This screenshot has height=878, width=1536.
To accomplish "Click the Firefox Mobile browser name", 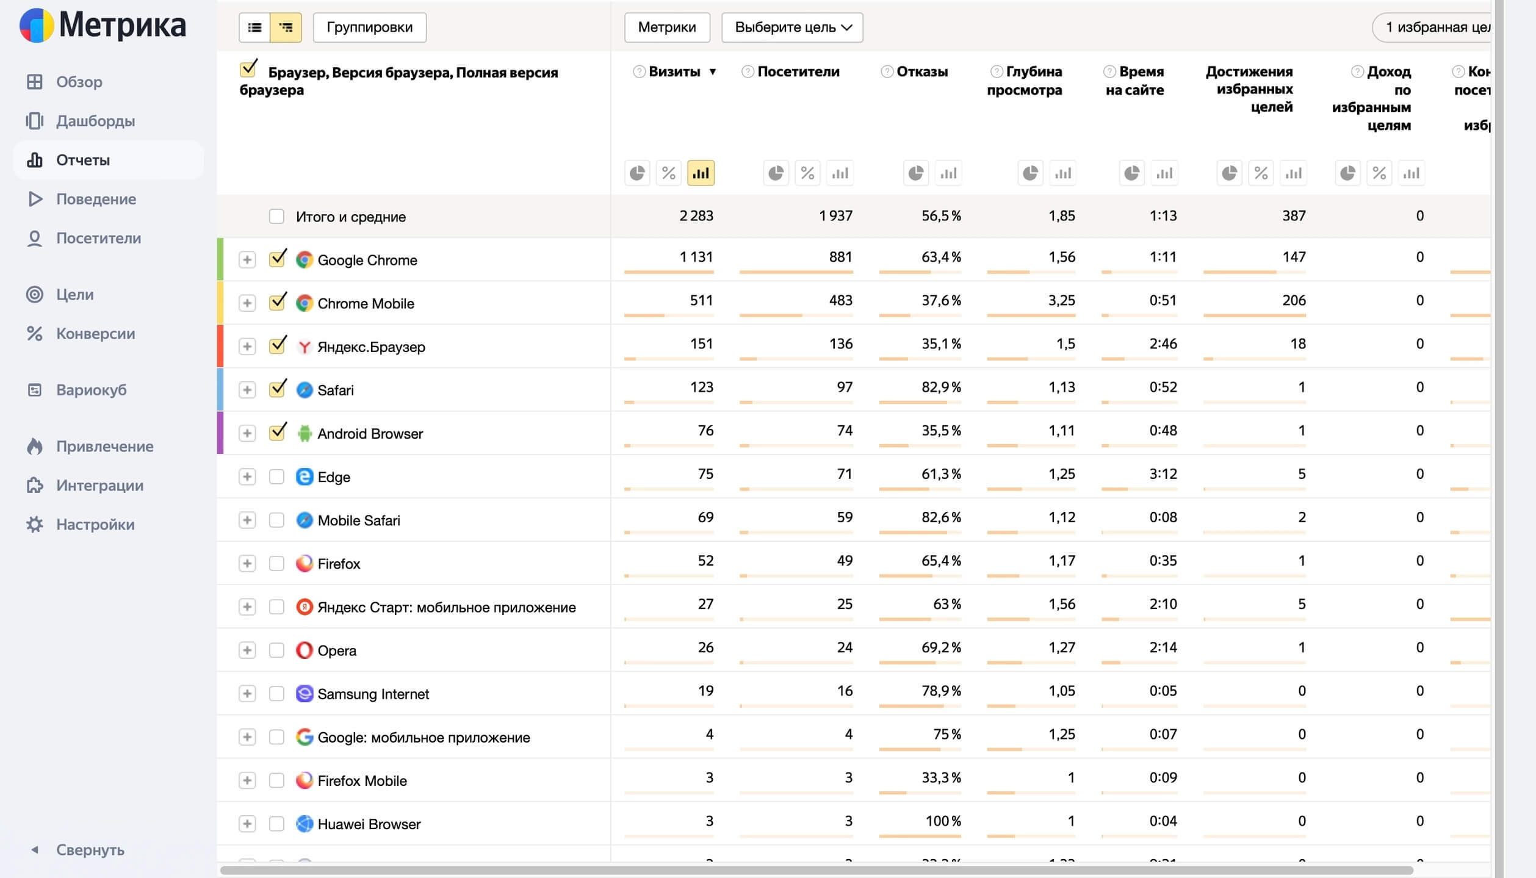I will click(362, 780).
